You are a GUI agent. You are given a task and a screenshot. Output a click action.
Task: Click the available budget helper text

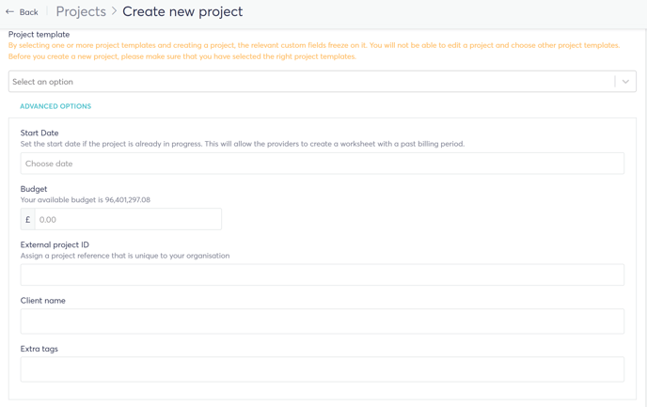click(x=86, y=199)
